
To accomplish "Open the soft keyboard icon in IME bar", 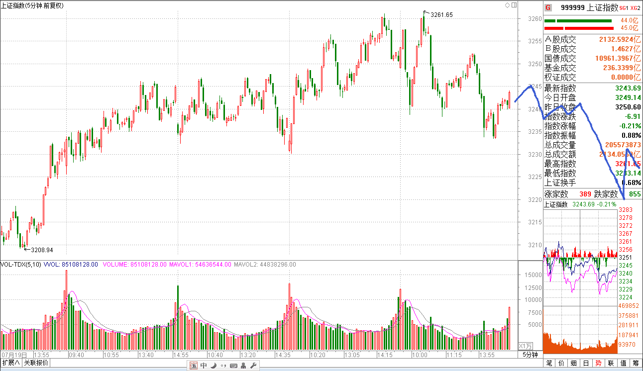I will [x=233, y=366].
